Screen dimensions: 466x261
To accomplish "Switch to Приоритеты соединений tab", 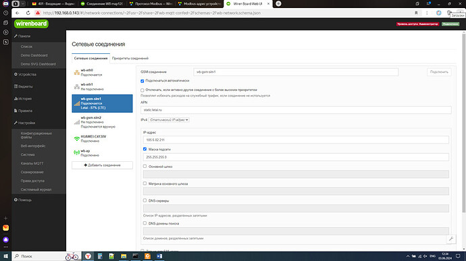I will tap(130, 59).
